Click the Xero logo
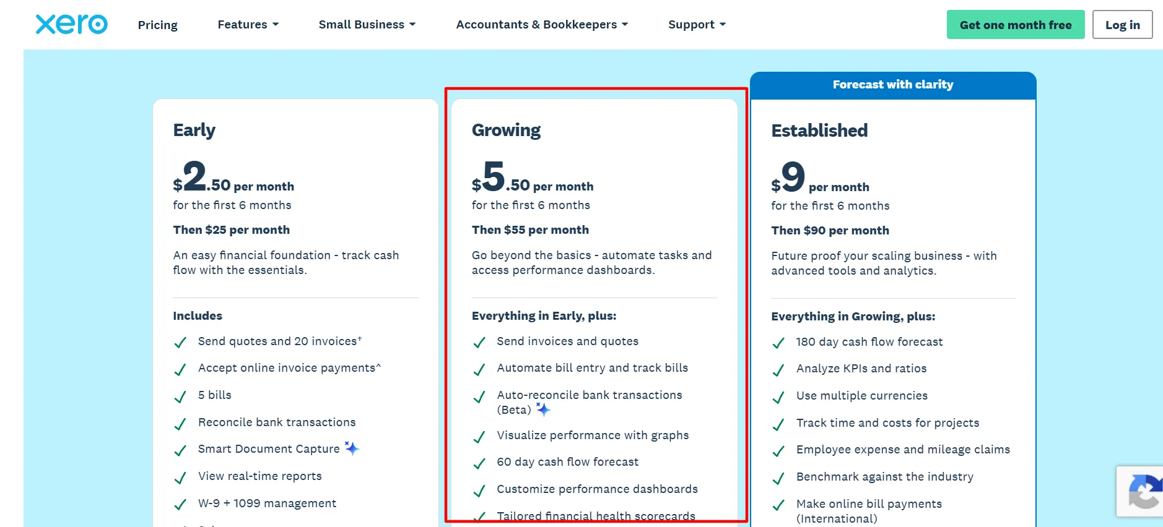This screenshot has height=527, width=1163. [72, 24]
